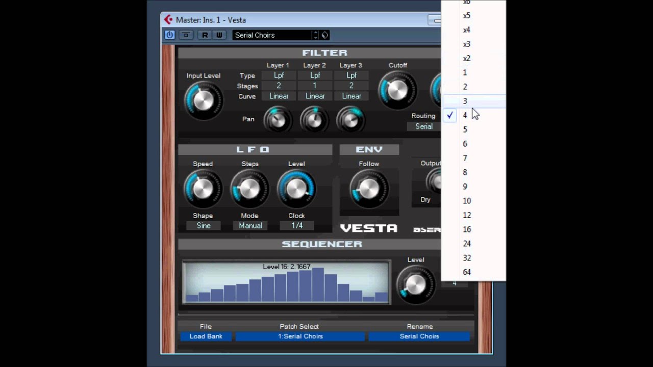The height and width of the screenshot is (367, 653).
Task: Click the Load Bank button
Action: pos(206,336)
